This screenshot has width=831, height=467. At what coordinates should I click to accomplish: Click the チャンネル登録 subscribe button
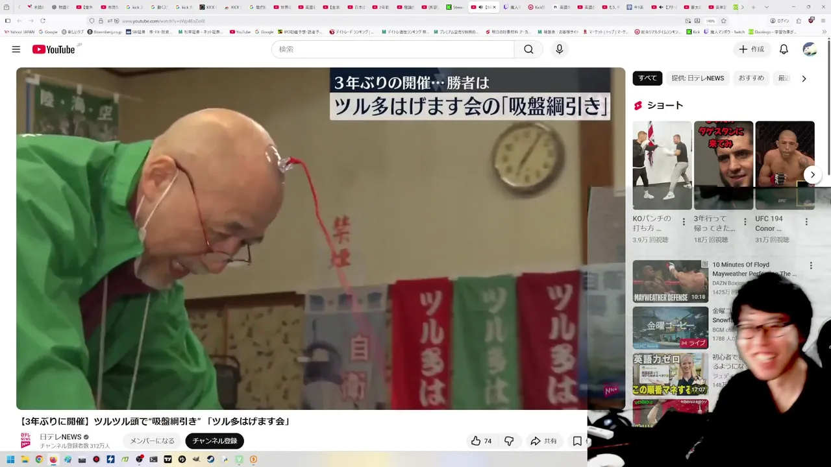tap(214, 441)
